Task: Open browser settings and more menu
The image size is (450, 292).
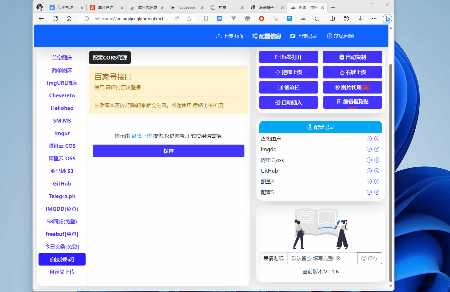Action: pos(374,19)
